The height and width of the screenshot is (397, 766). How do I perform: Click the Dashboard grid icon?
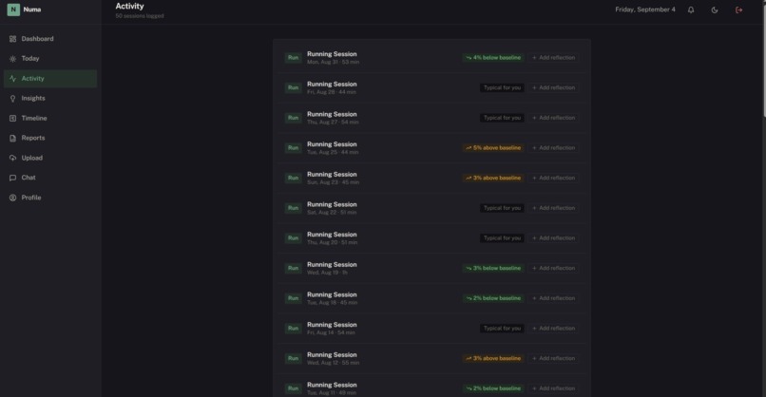(x=12, y=39)
